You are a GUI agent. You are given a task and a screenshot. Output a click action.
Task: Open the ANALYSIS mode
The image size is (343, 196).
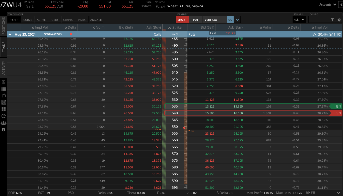pyautogui.click(x=96, y=20)
